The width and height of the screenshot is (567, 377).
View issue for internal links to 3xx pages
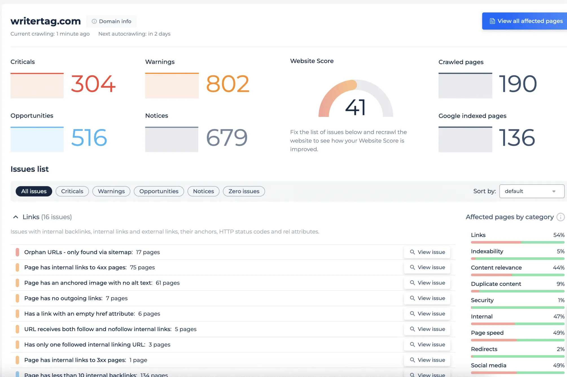427,360
